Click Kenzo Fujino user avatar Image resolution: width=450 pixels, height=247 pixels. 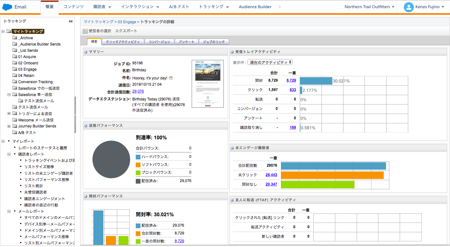coord(409,7)
